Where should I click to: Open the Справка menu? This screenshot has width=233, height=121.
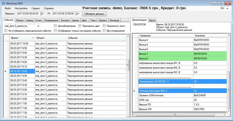click(x=49, y=8)
